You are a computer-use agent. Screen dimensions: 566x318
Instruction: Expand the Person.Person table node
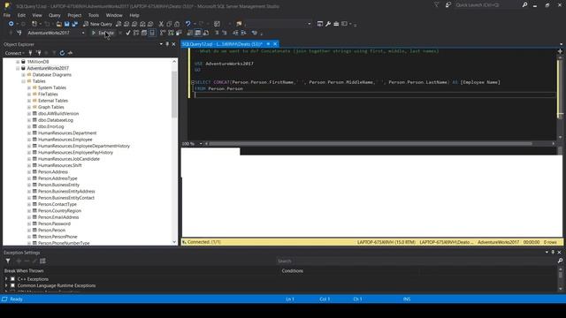coord(29,230)
